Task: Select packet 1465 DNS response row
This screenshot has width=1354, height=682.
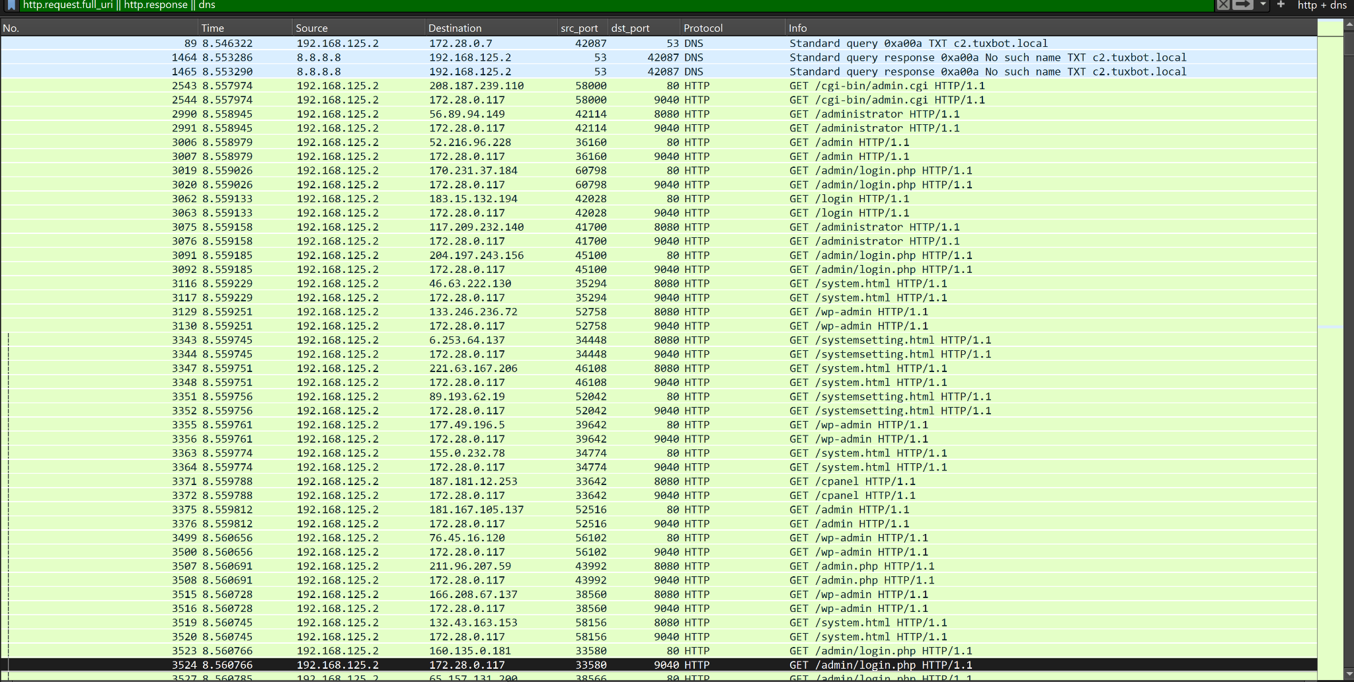Action: coord(658,71)
